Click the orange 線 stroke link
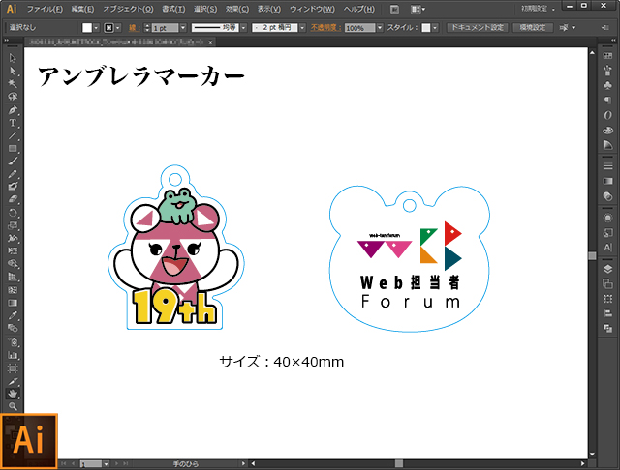Viewport: 620px width, 470px height. coord(134,28)
